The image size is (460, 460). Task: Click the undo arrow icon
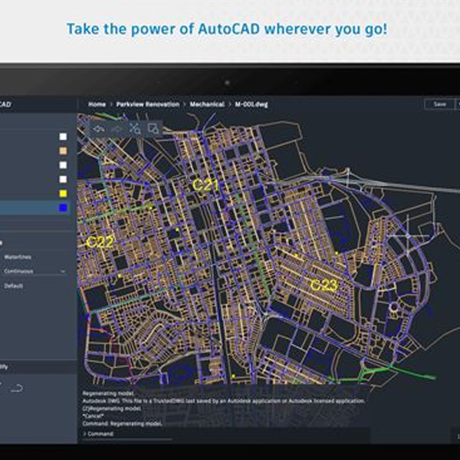[x=99, y=129]
